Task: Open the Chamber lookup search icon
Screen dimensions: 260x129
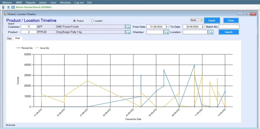Action: pyautogui.click(x=166, y=32)
